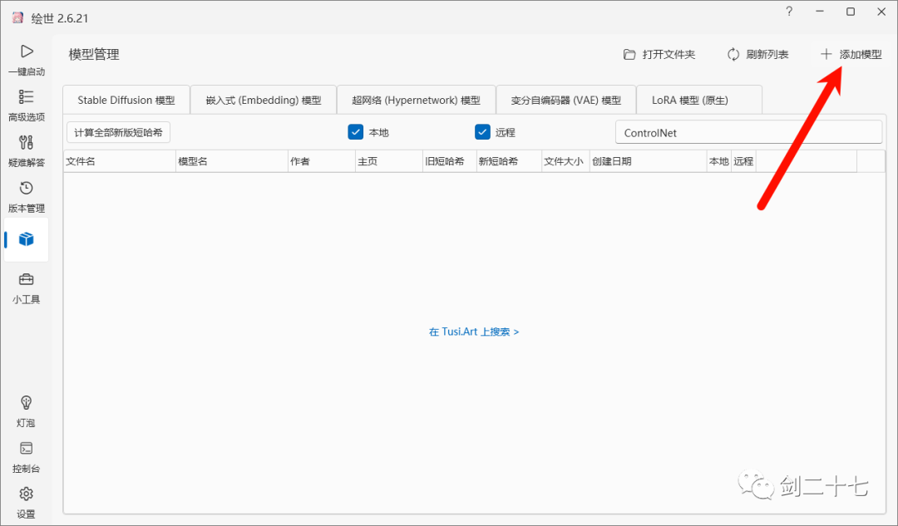The width and height of the screenshot is (898, 526).
Task: Open the Tusi.Art search link
Action: pyautogui.click(x=474, y=331)
